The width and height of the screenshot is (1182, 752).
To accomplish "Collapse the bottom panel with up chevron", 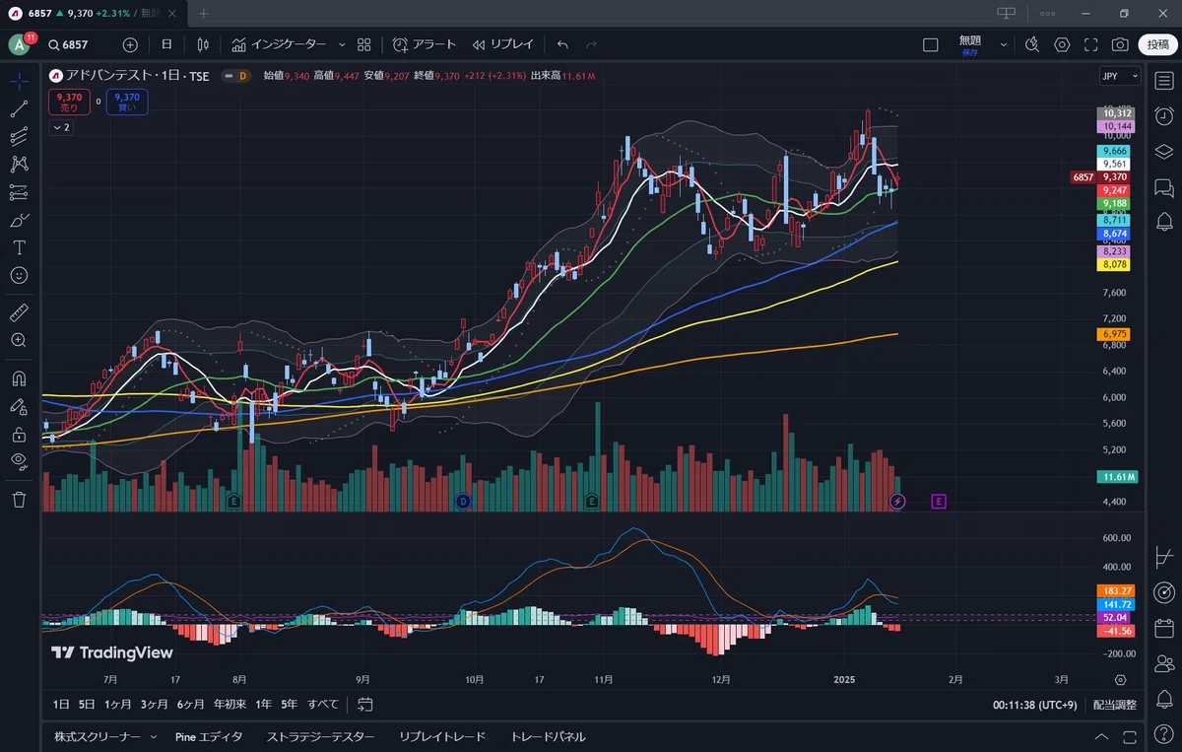I will click(1101, 737).
